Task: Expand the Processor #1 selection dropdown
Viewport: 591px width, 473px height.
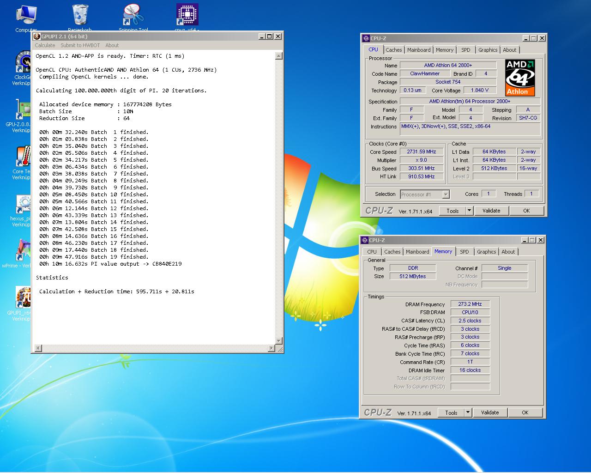Action: [x=446, y=194]
